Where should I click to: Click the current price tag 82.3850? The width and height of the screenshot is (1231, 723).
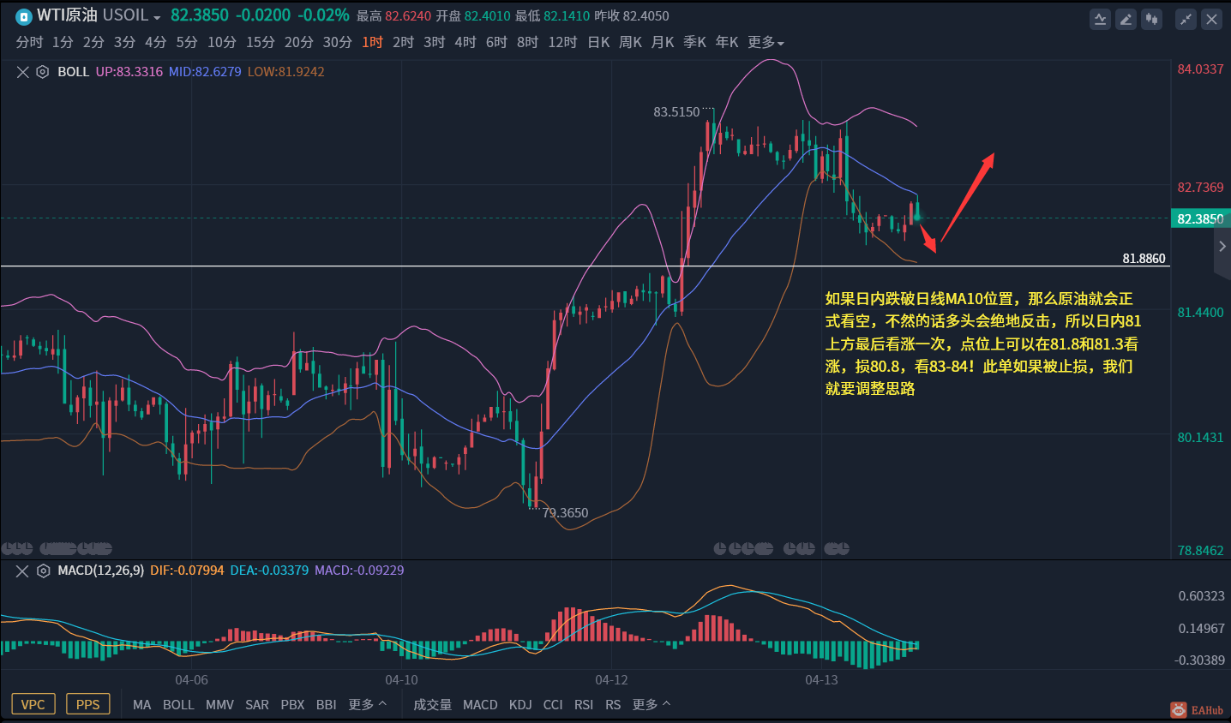pyautogui.click(x=1200, y=218)
